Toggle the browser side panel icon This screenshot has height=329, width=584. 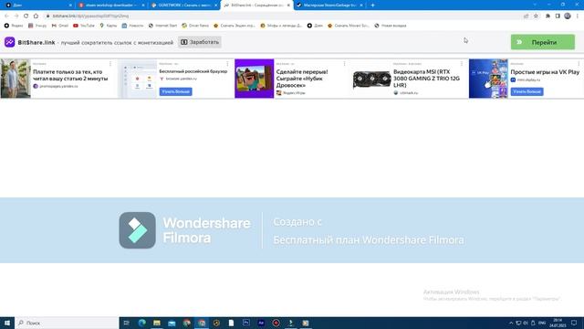pyautogui.click(x=558, y=16)
